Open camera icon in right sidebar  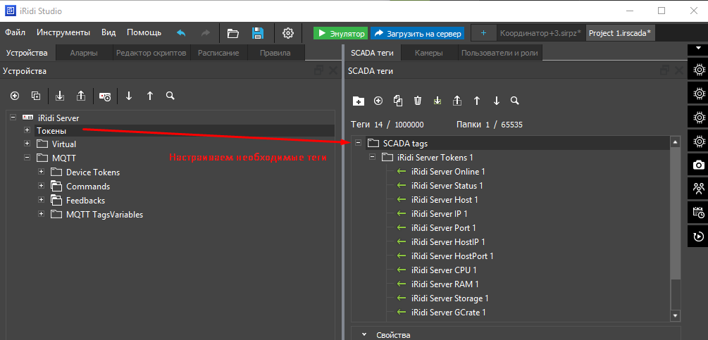click(698, 165)
